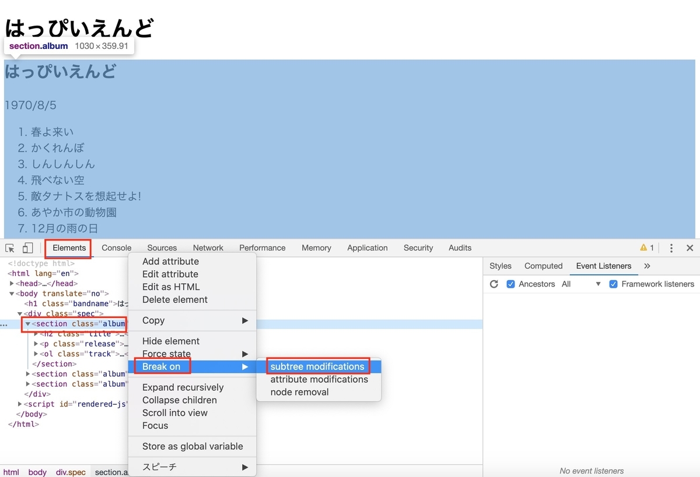Select Store as global variable
Image resolution: width=700 pixels, height=477 pixels.
pos(192,447)
